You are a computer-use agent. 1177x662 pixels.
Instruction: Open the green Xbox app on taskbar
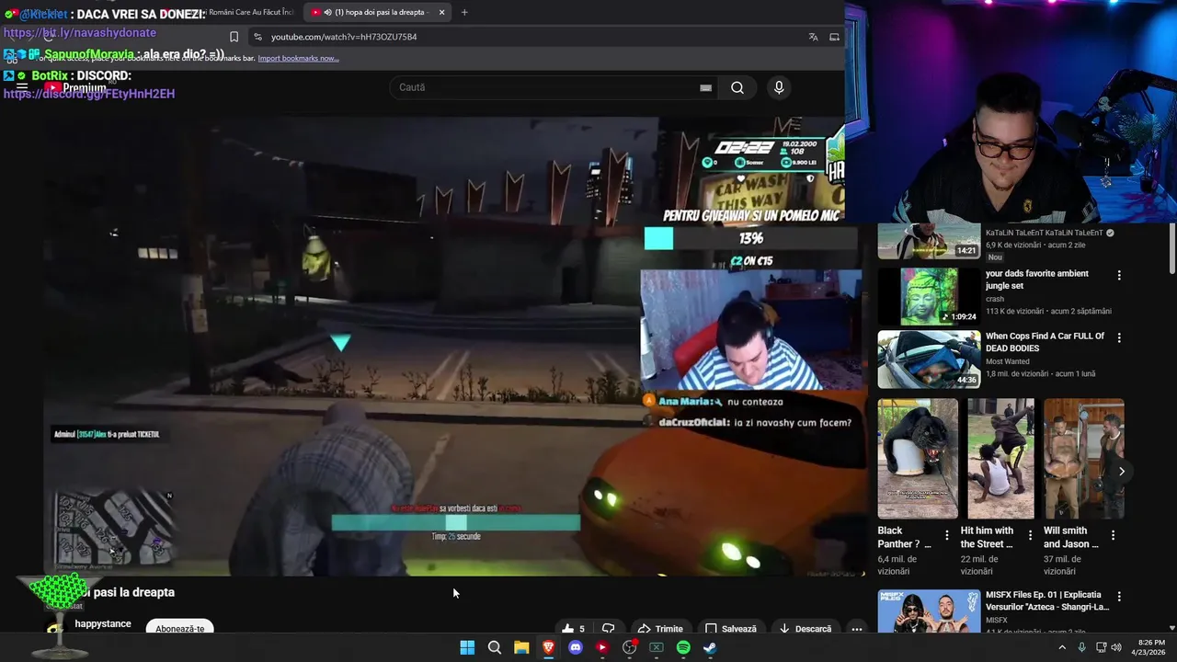coord(657,647)
